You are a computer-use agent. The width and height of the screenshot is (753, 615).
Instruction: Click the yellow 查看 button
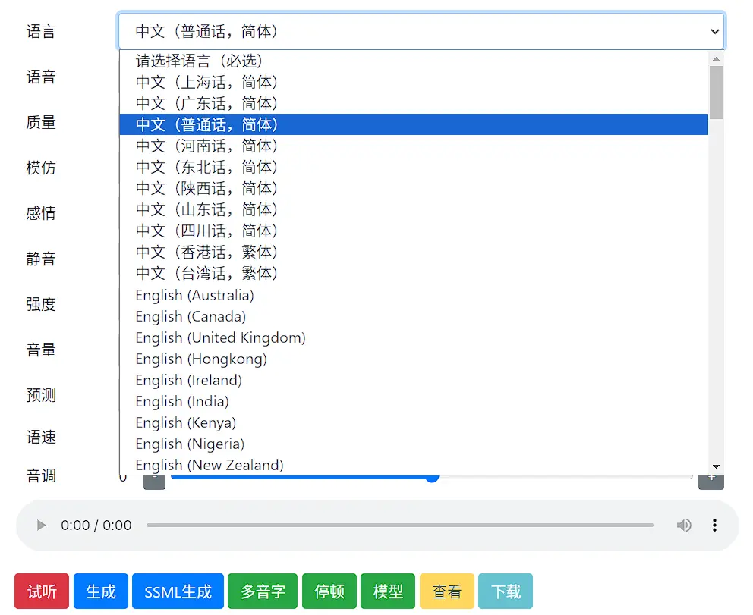click(x=446, y=591)
